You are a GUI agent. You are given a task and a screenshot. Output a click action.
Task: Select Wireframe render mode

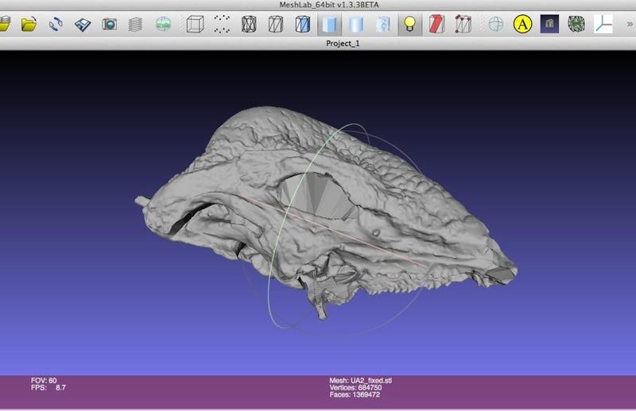(249, 25)
